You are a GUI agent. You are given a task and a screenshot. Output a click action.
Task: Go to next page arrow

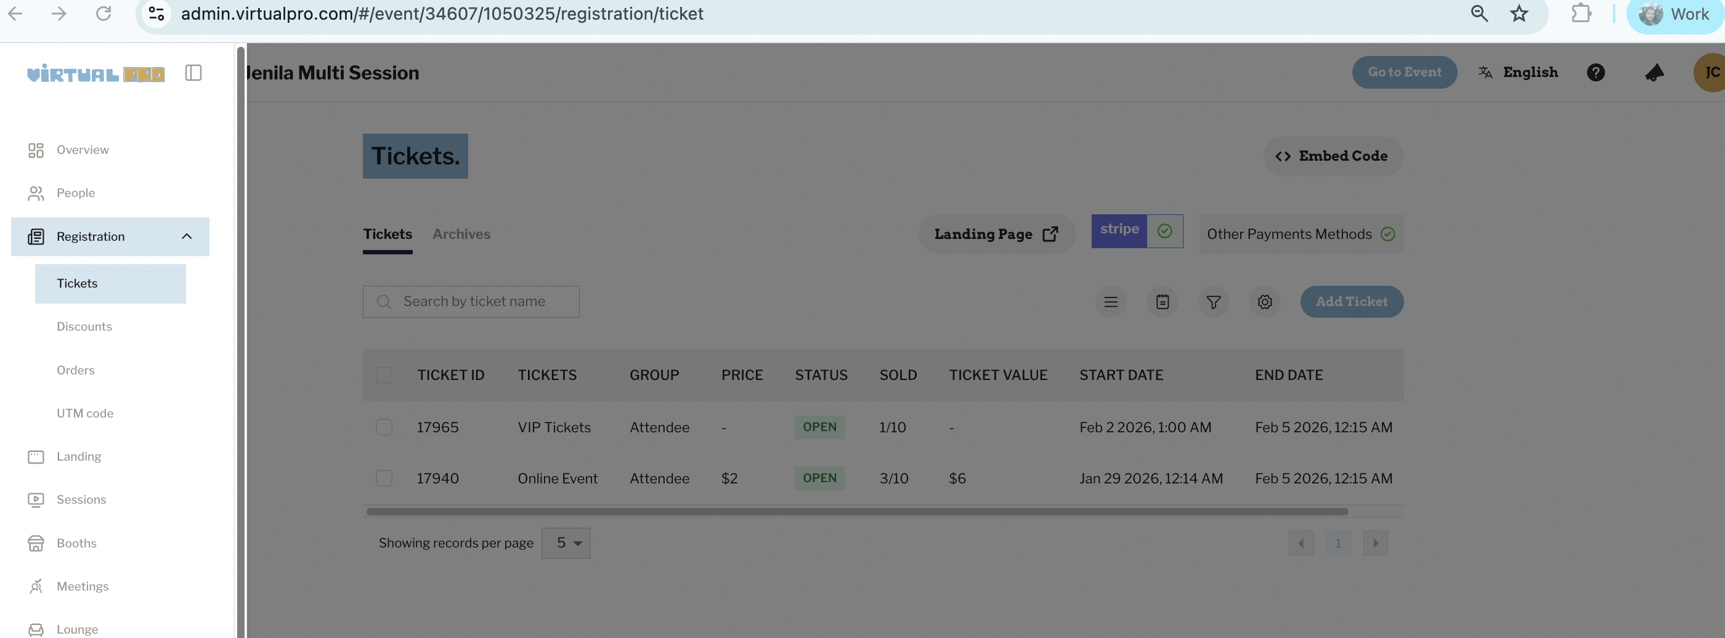1376,543
